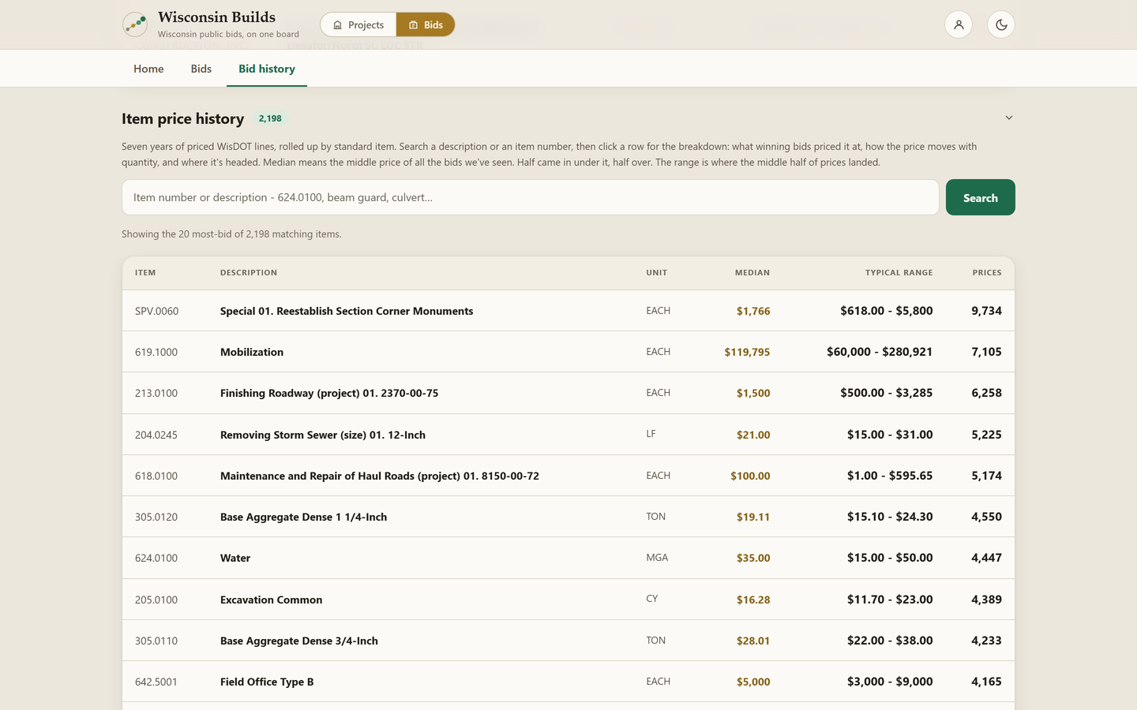Image resolution: width=1137 pixels, height=710 pixels.
Task: Select the Water item row
Action: pyautogui.click(x=568, y=558)
